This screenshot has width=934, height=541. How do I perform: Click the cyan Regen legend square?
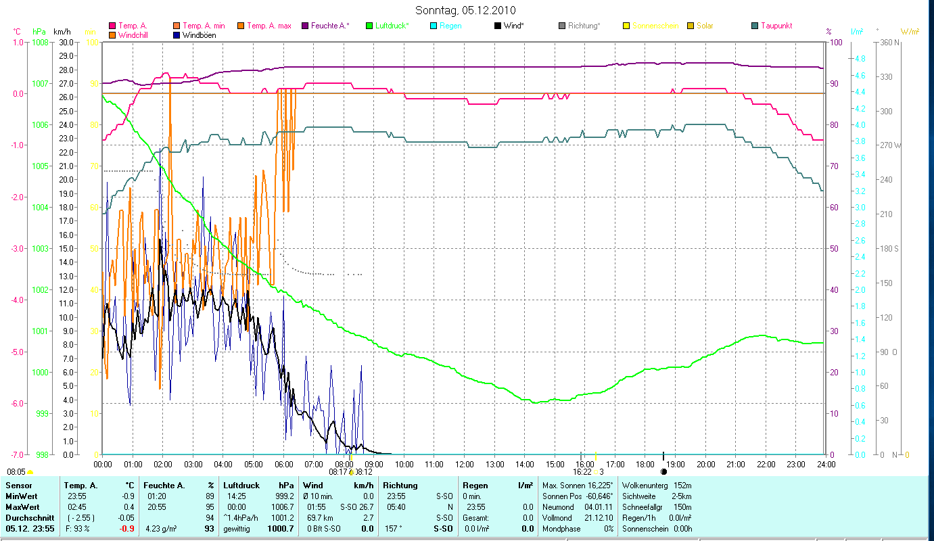[x=434, y=26]
